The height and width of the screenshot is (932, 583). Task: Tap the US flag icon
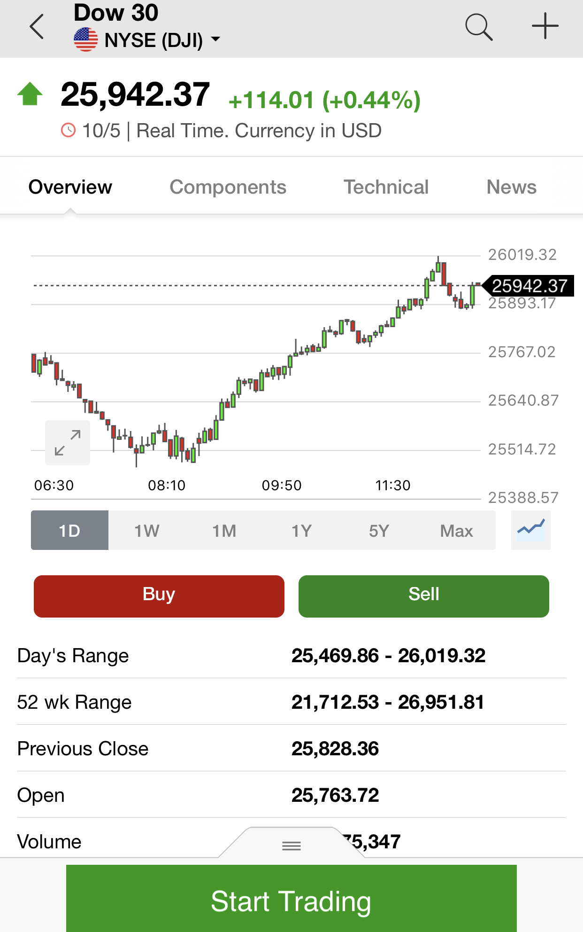click(x=86, y=40)
